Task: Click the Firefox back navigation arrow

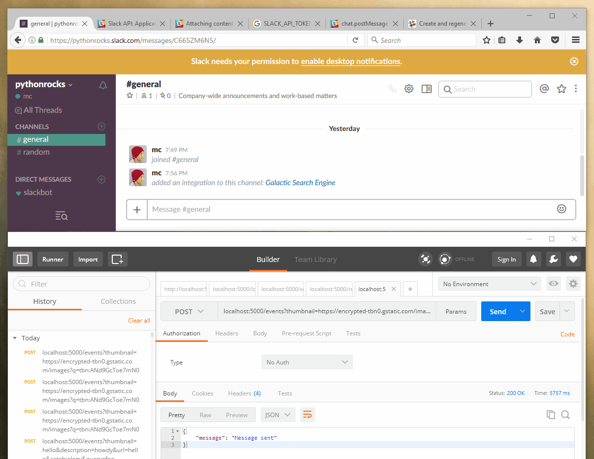Action: pos(18,40)
